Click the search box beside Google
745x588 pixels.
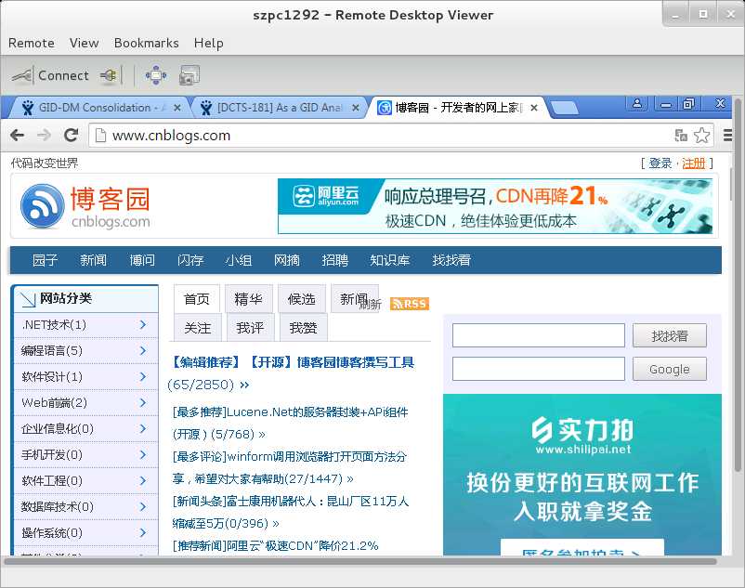(539, 369)
